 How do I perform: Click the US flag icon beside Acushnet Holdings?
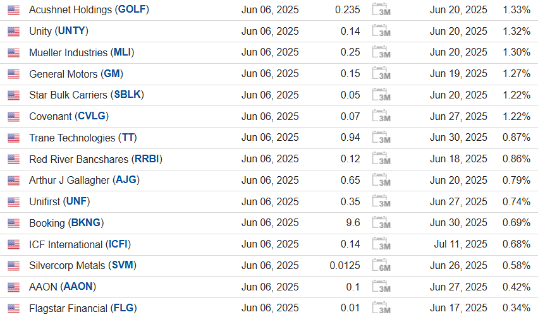pyautogui.click(x=13, y=10)
